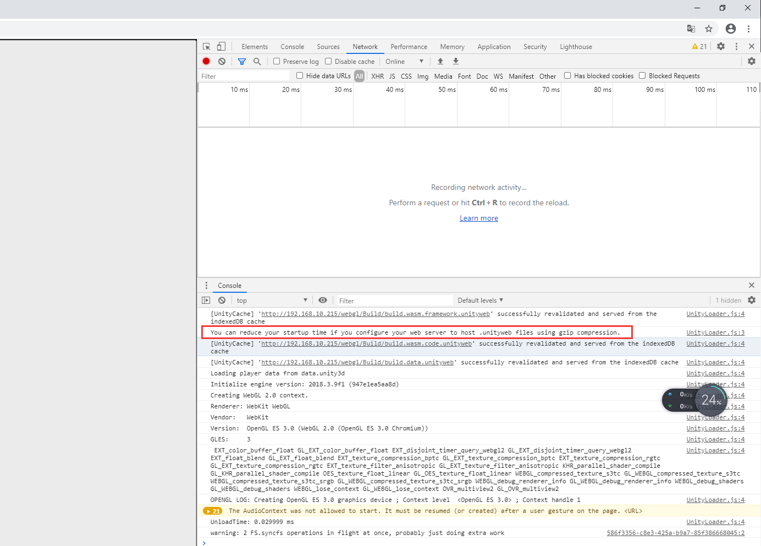This screenshot has height=546, width=761.
Task: Follow the Learn more link
Action: tap(479, 219)
